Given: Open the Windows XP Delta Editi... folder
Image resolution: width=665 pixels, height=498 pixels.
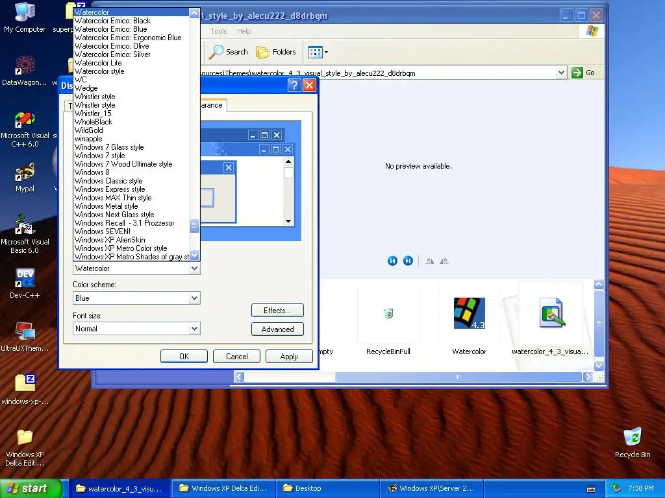Looking at the screenshot, I should point(25,448).
